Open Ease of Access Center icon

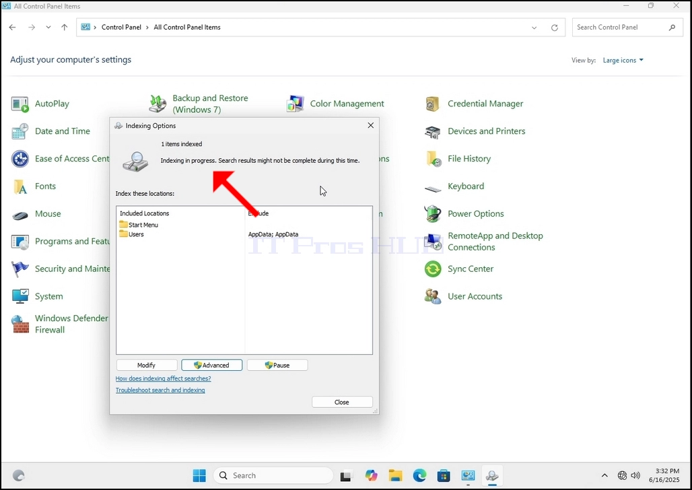coord(20,159)
